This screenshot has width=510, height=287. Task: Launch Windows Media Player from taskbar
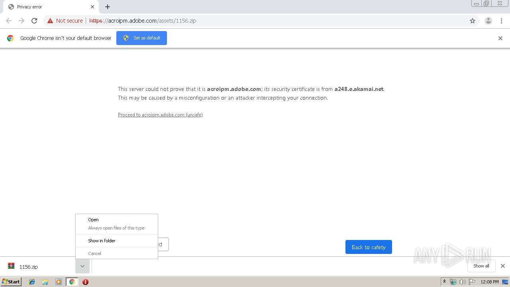(59, 282)
